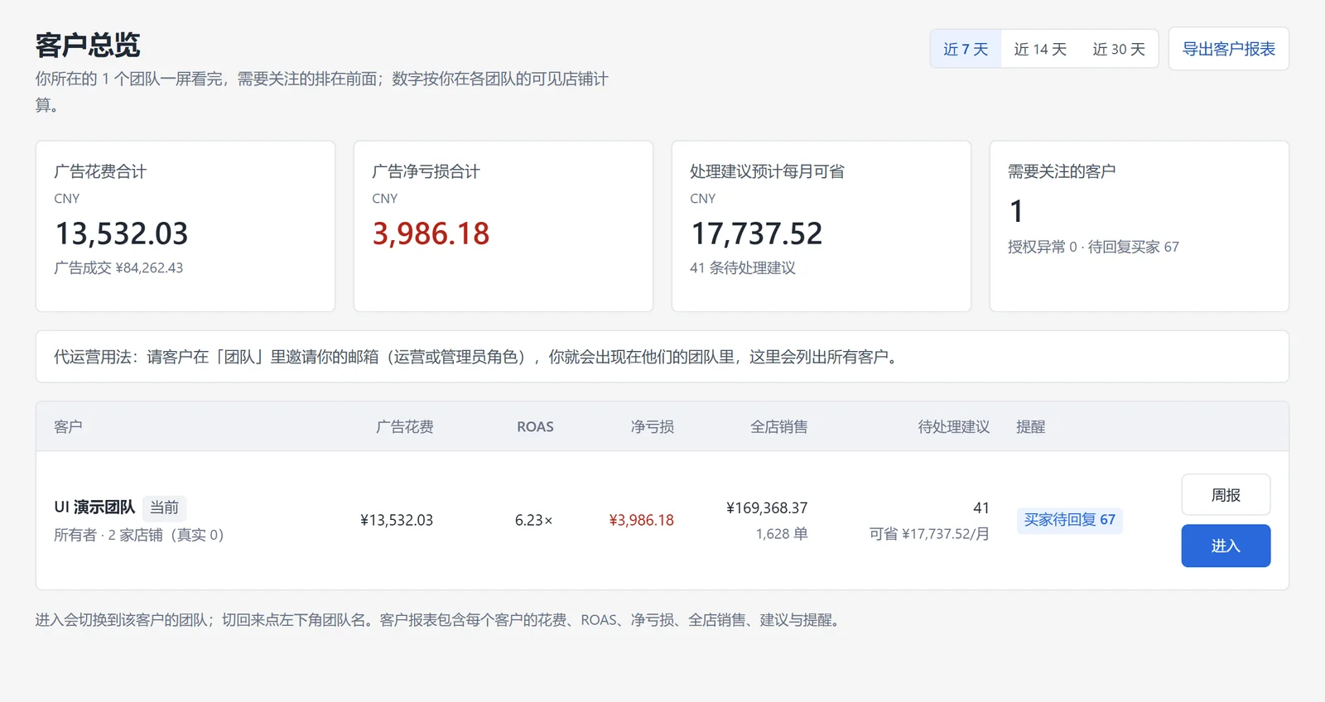This screenshot has width=1325, height=702.
Task: Click the 广告花费合计 card title
Action: tap(100, 171)
